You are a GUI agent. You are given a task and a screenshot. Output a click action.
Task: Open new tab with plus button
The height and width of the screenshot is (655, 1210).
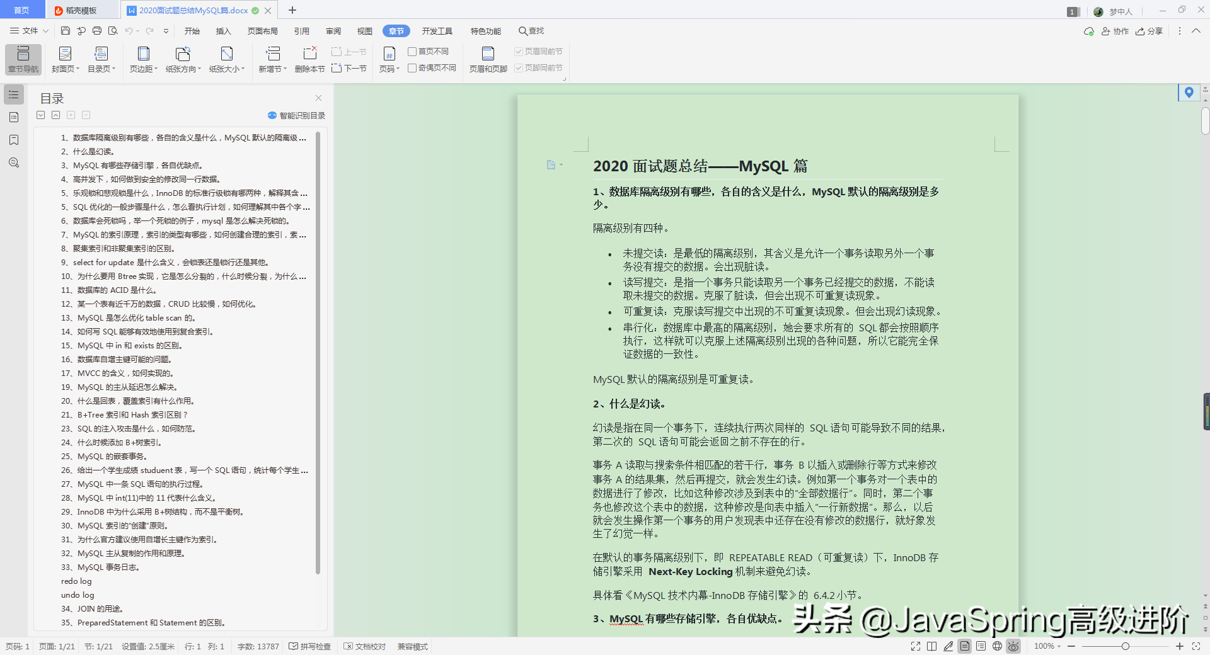click(x=292, y=10)
